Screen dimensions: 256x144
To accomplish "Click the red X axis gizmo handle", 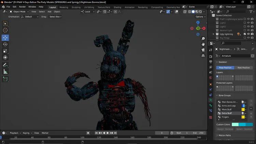I will click(x=204, y=28).
